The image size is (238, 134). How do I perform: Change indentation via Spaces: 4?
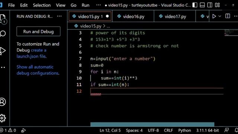click(134, 130)
